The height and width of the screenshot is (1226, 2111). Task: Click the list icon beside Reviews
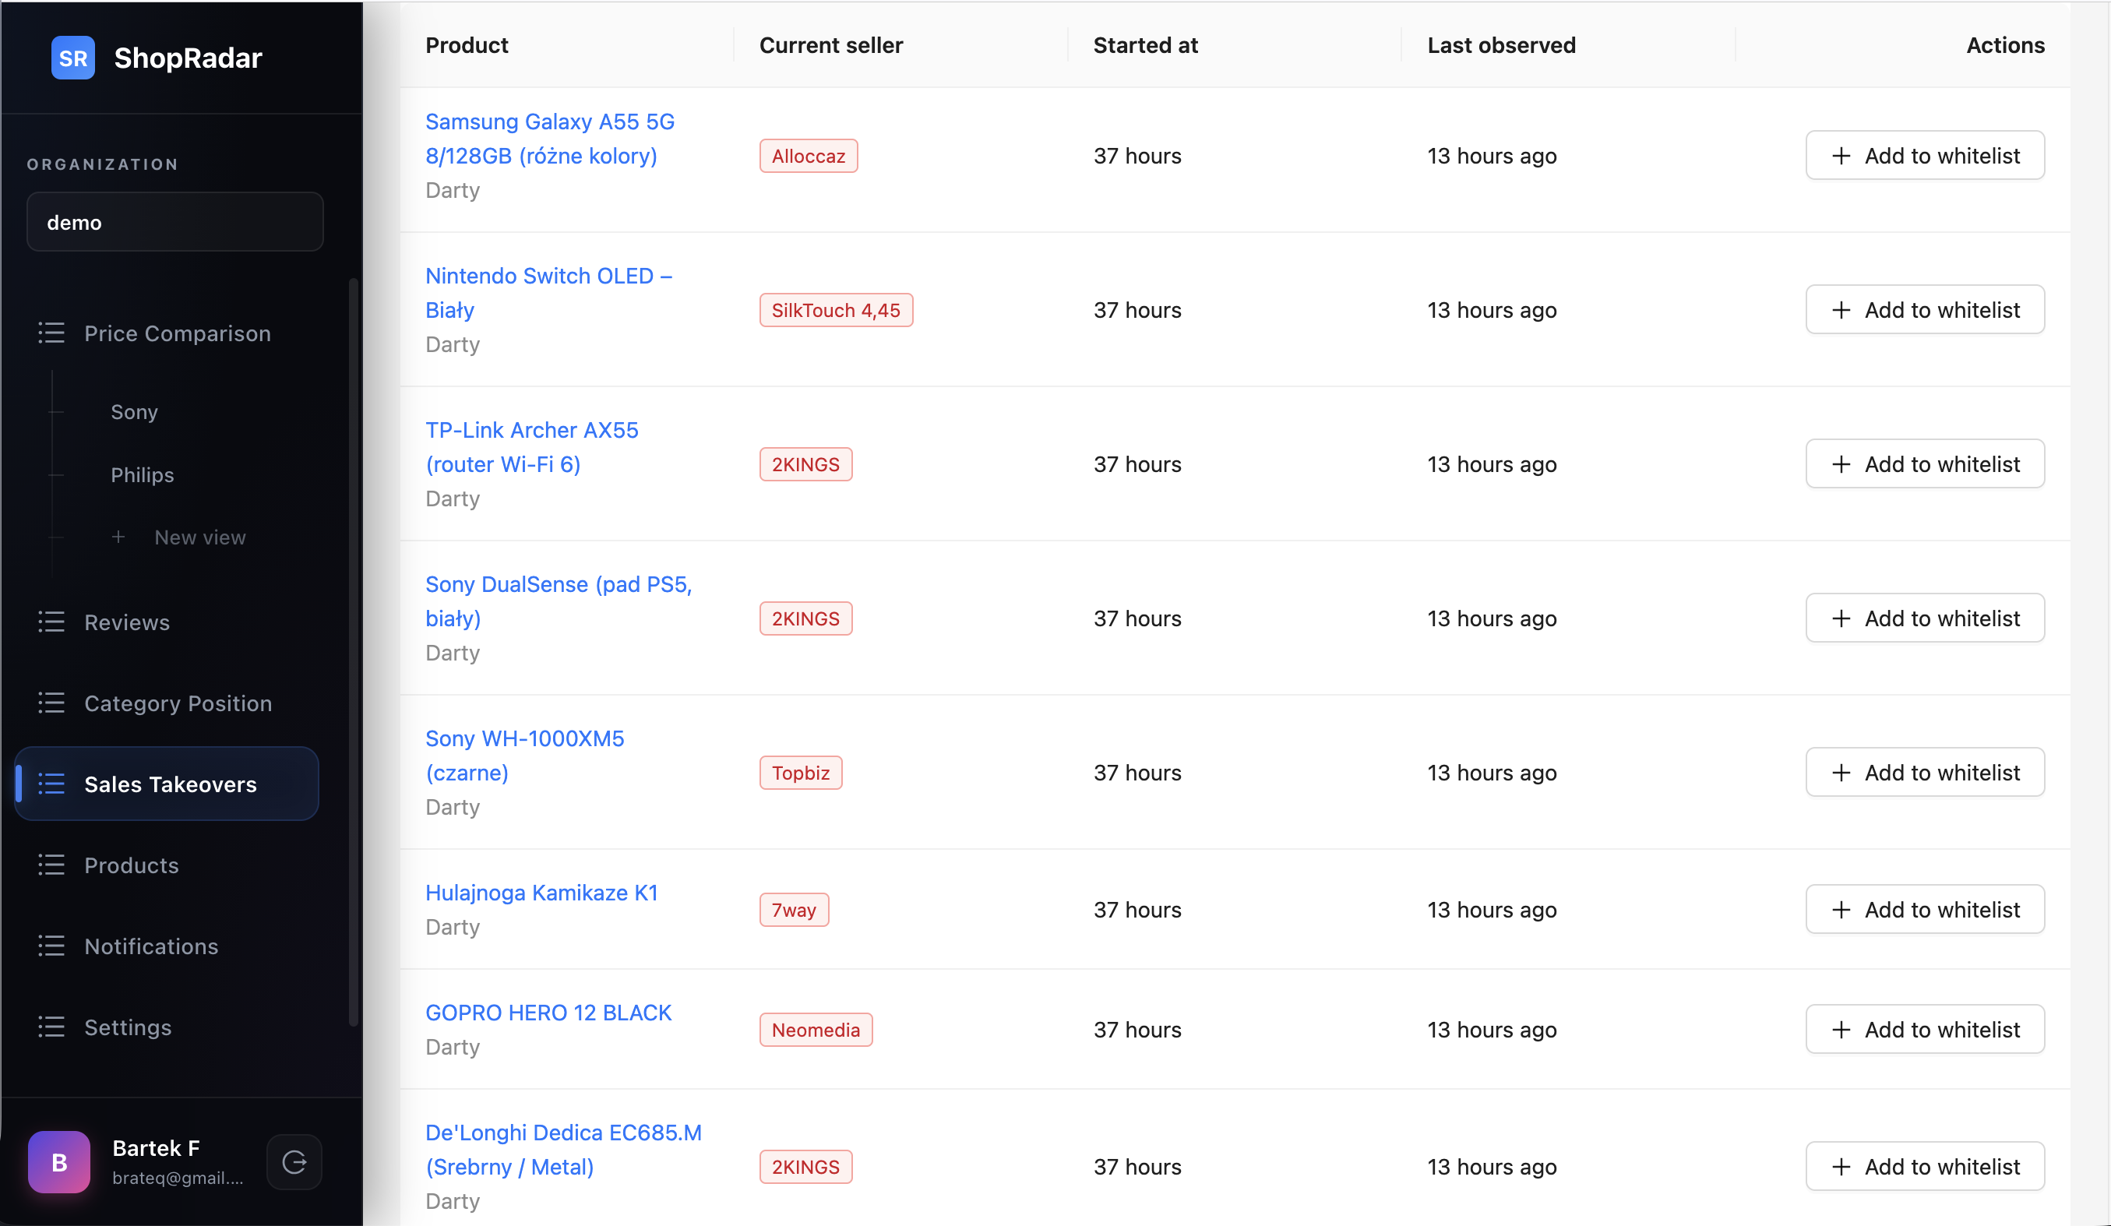(51, 622)
